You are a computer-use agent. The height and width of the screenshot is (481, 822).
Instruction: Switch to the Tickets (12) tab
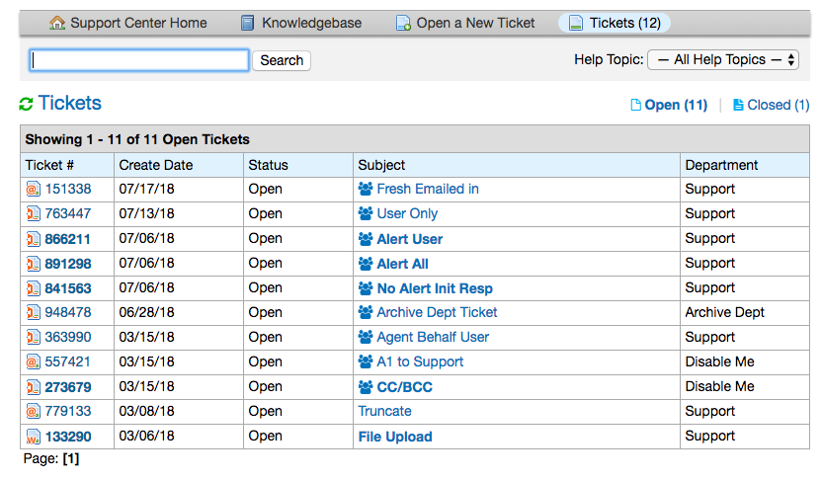(615, 23)
